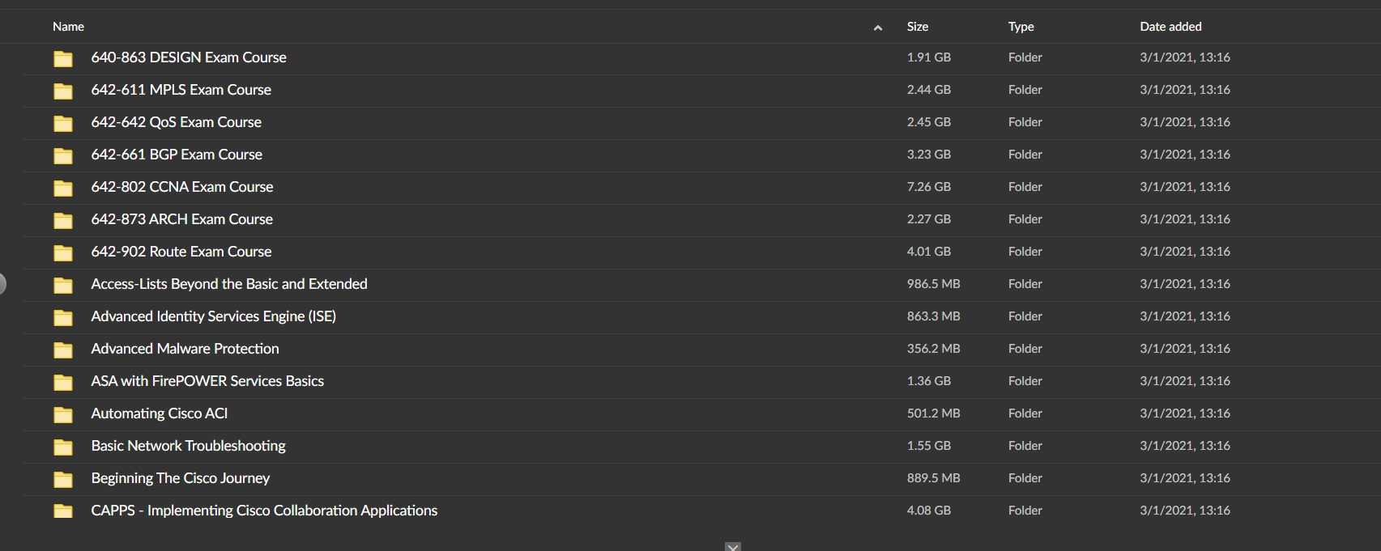Viewport: 1381px width, 551px height.
Task: Sort by the Date added column header
Action: [1170, 27]
